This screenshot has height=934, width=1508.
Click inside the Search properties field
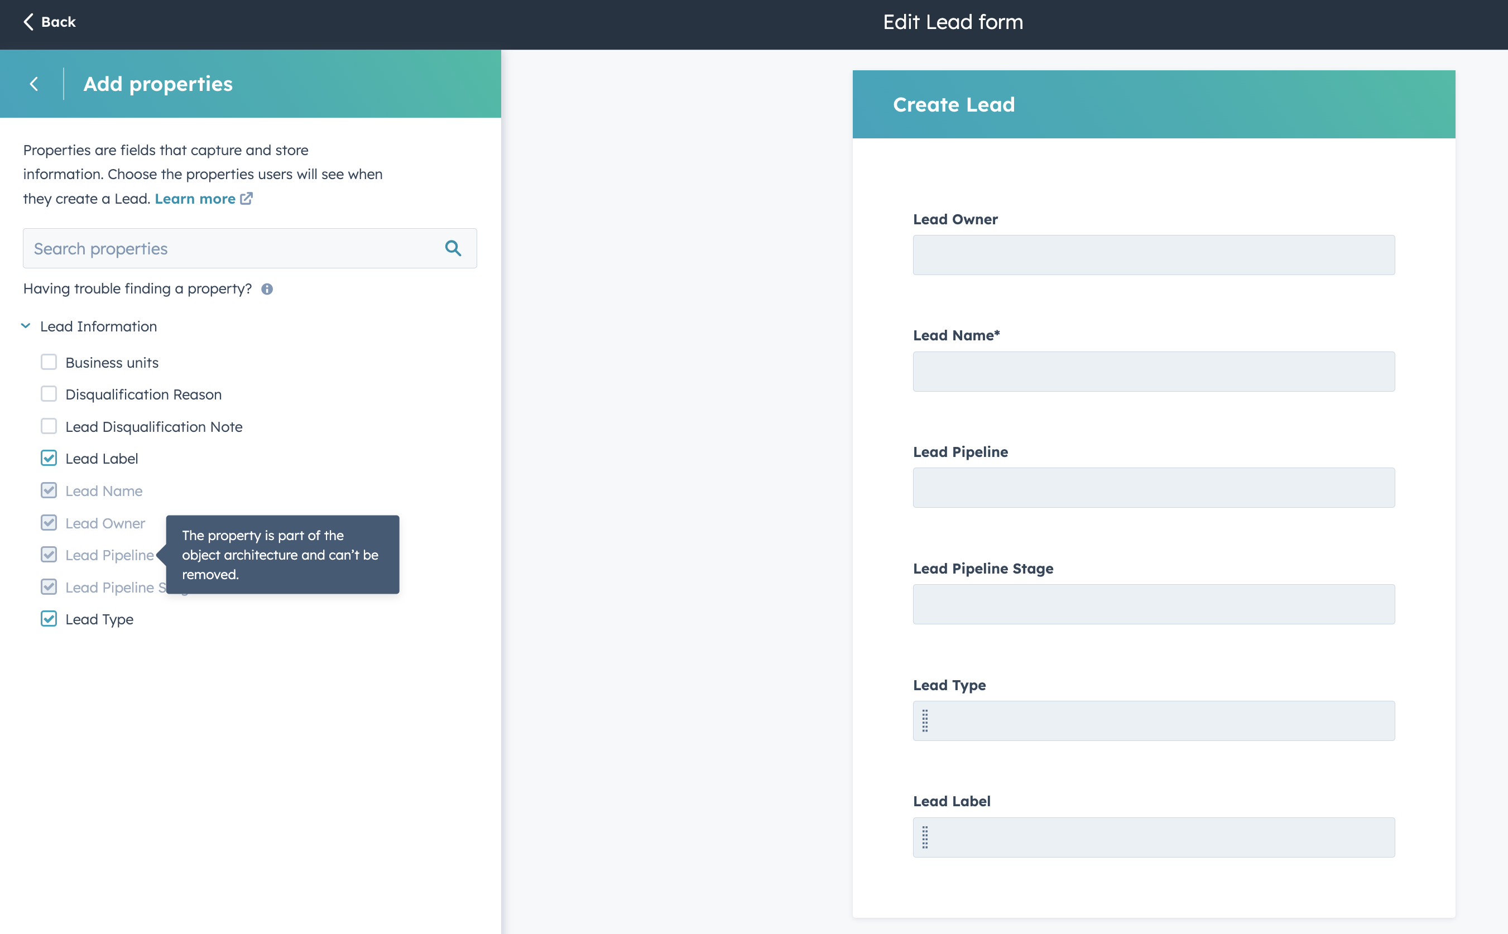click(235, 248)
